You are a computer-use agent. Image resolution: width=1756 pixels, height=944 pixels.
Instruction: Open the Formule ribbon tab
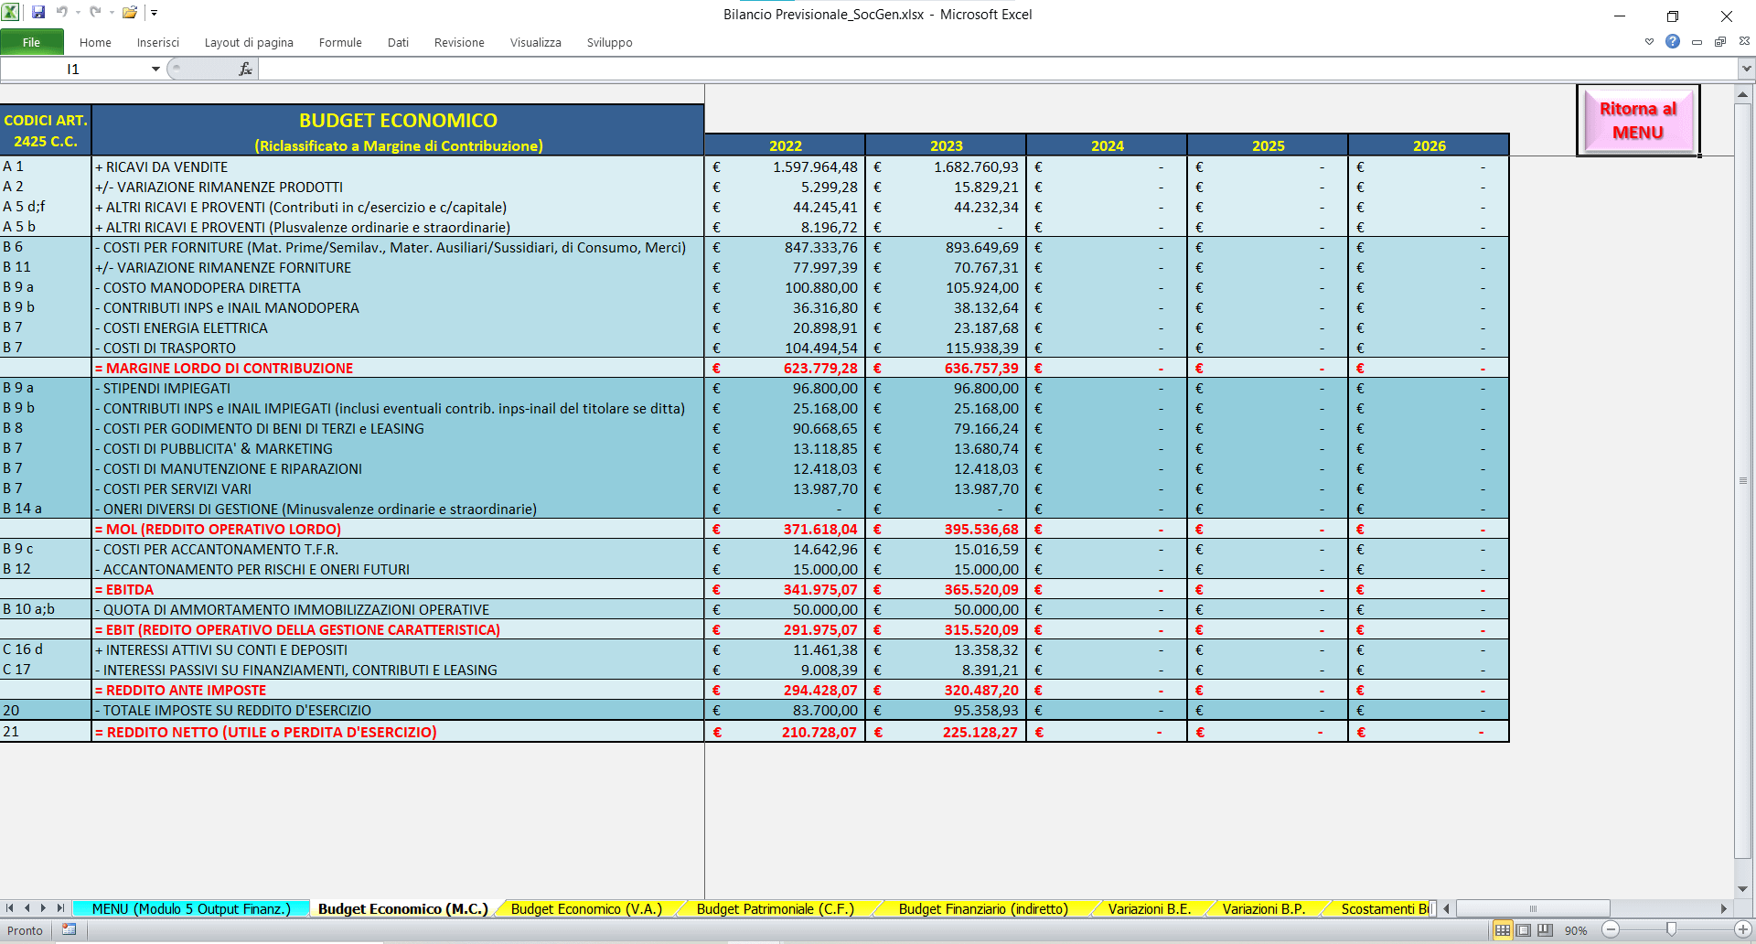(x=340, y=42)
